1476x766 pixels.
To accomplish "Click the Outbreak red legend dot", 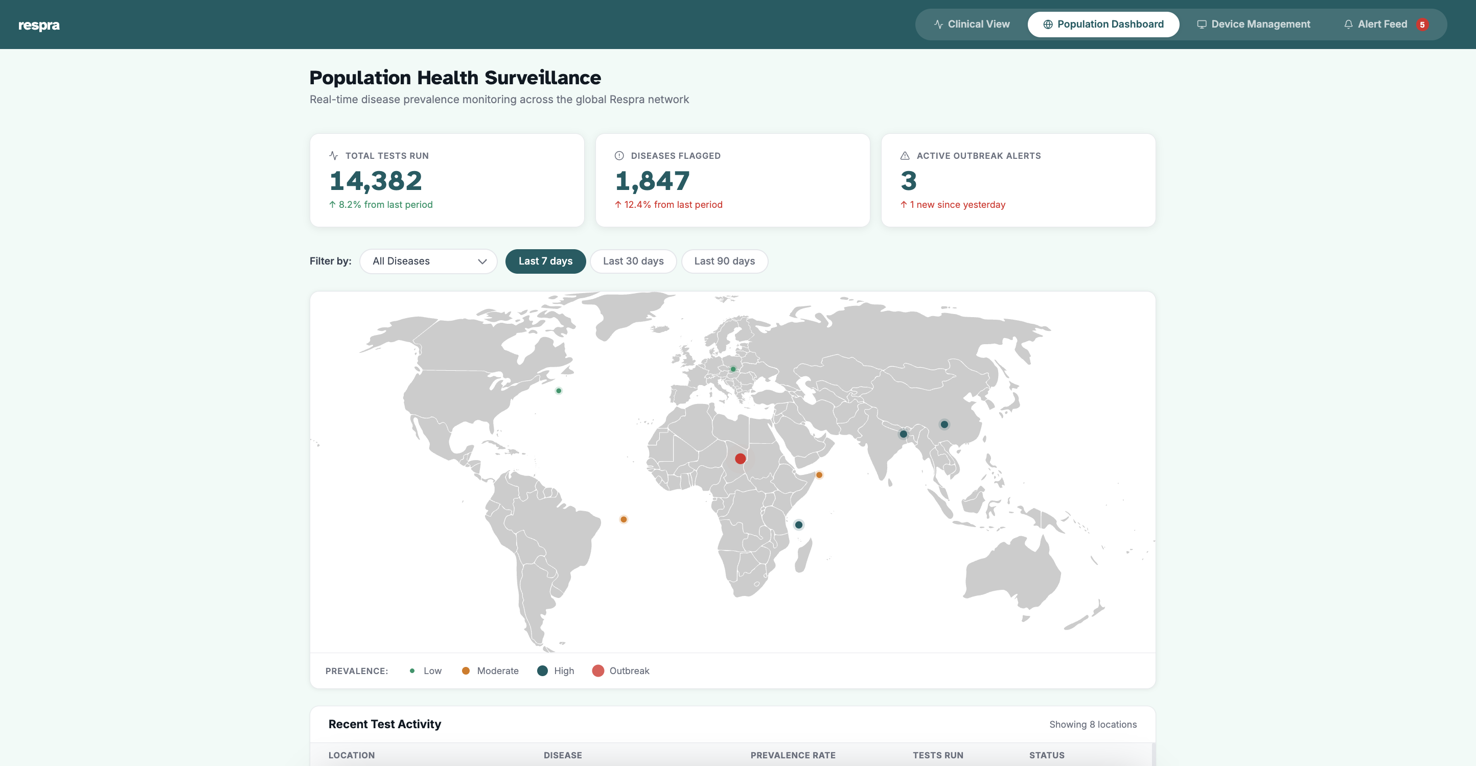I will click(x=597, y=671).
